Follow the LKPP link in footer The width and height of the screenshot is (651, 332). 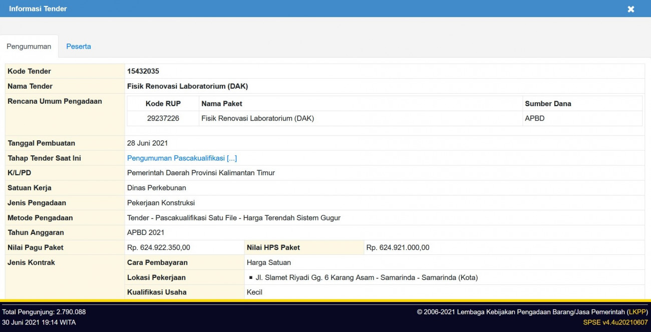637,312
